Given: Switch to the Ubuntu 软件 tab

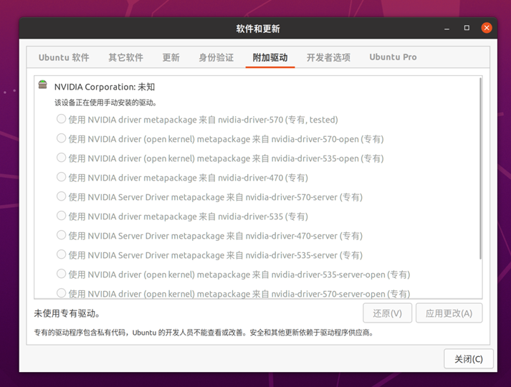Looking at the screenshot, I should pyautogui.click(x=64, y=57).
